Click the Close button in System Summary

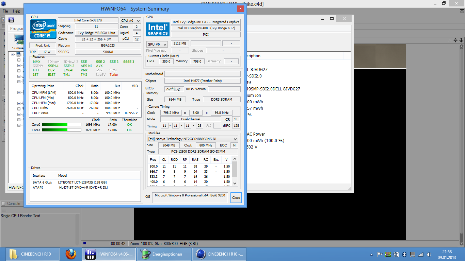click(x=236, y=197)
